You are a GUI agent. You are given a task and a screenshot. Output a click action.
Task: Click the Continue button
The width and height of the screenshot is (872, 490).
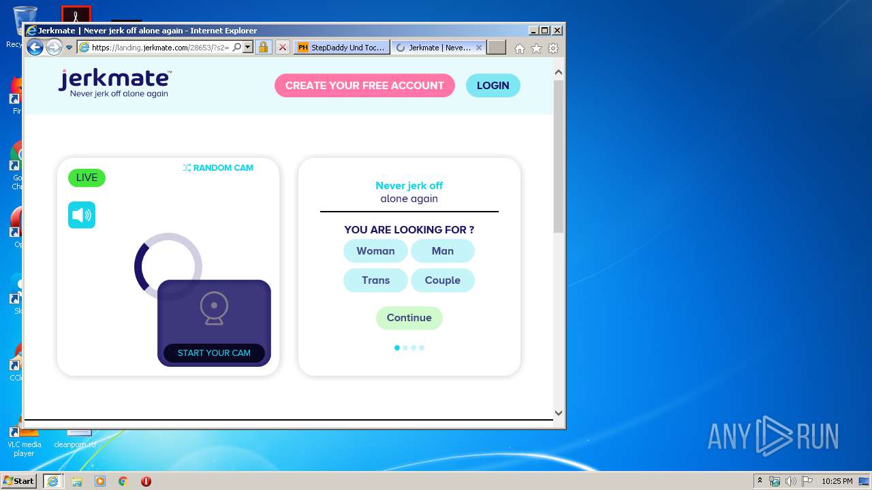point(409,318)
